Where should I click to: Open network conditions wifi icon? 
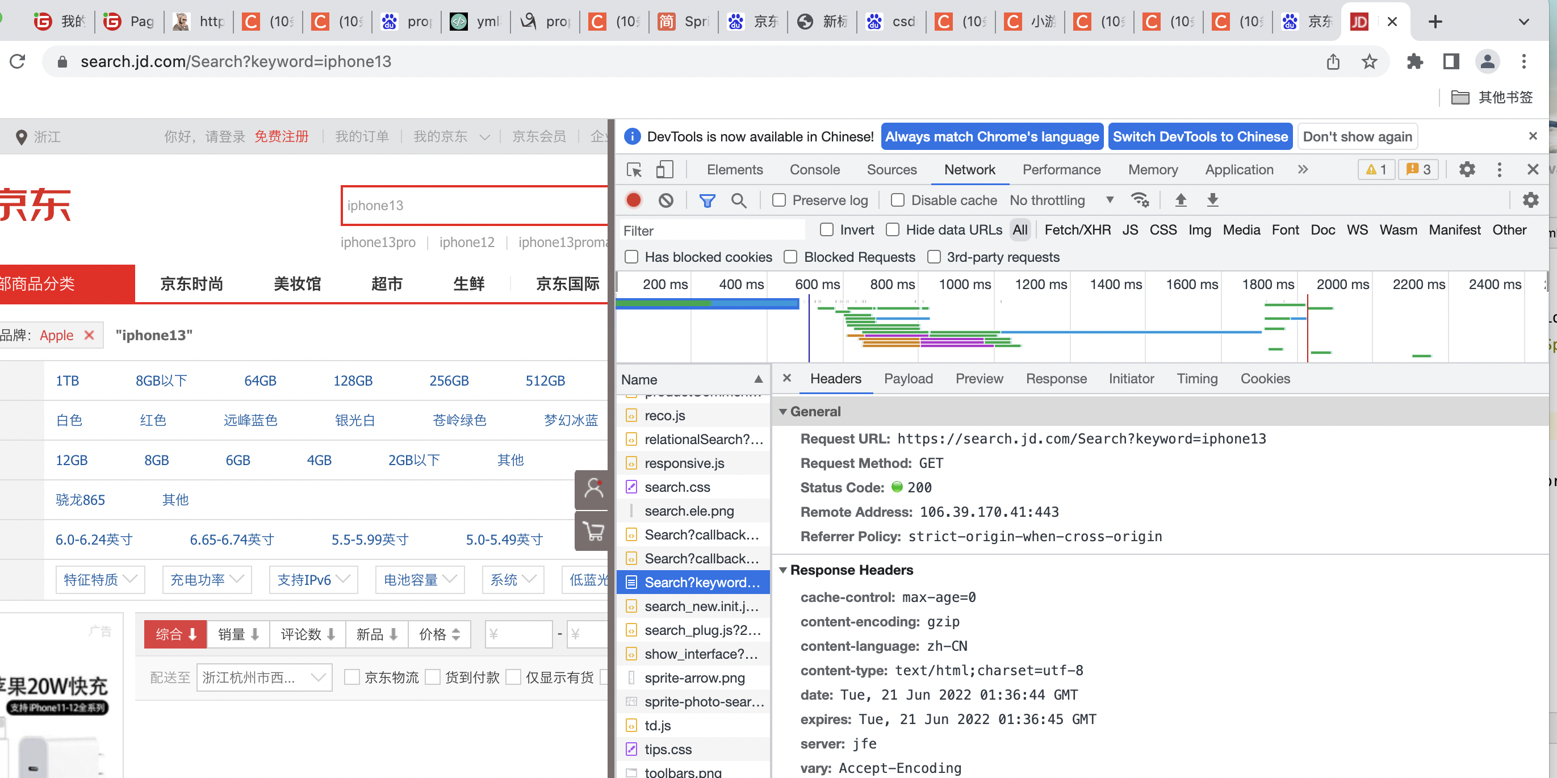click(x=1140, y=200)
